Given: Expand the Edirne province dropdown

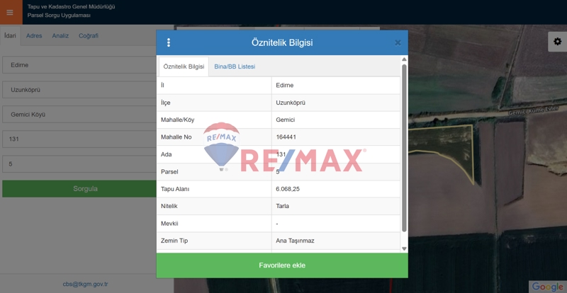Looking at the screenshot, I should 86,65.
